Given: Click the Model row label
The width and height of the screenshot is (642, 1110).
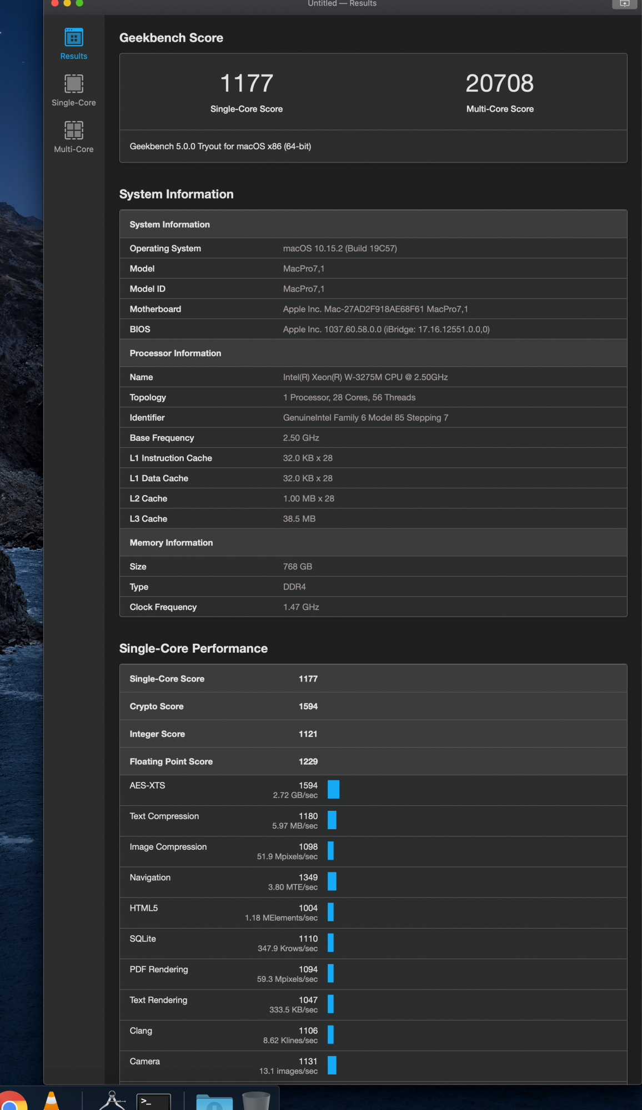Looking at the screenshot, I should [x=142, y=269].
